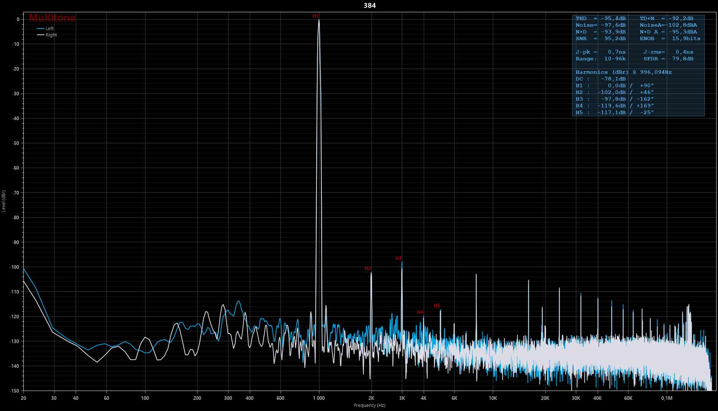
Task: Click the 10K frequency tick label
Action: coord(493,398)
